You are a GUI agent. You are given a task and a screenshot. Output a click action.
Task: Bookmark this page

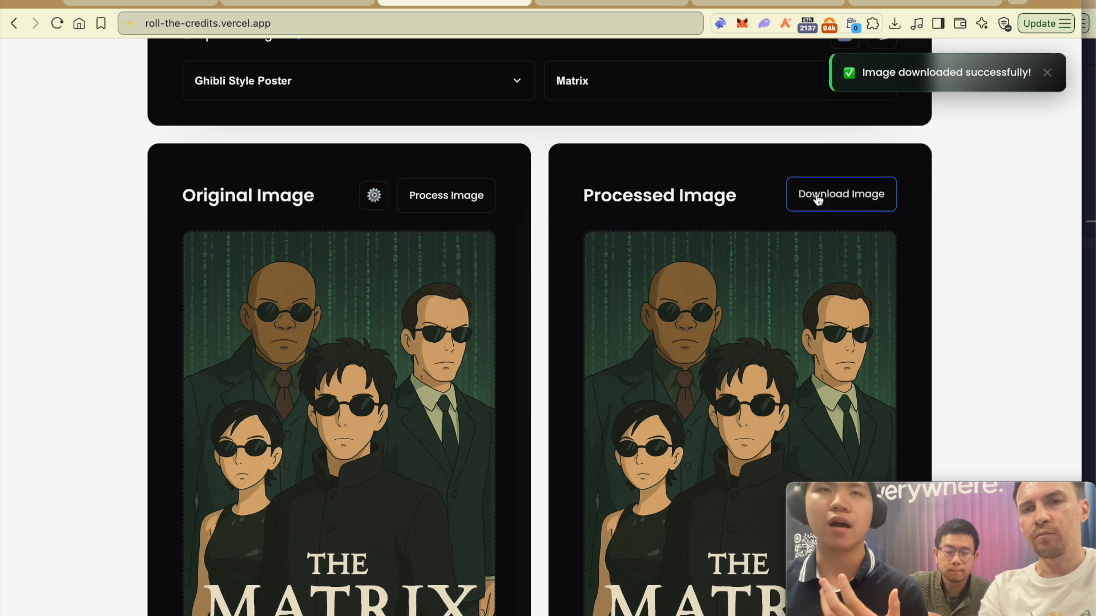(101, 23)
